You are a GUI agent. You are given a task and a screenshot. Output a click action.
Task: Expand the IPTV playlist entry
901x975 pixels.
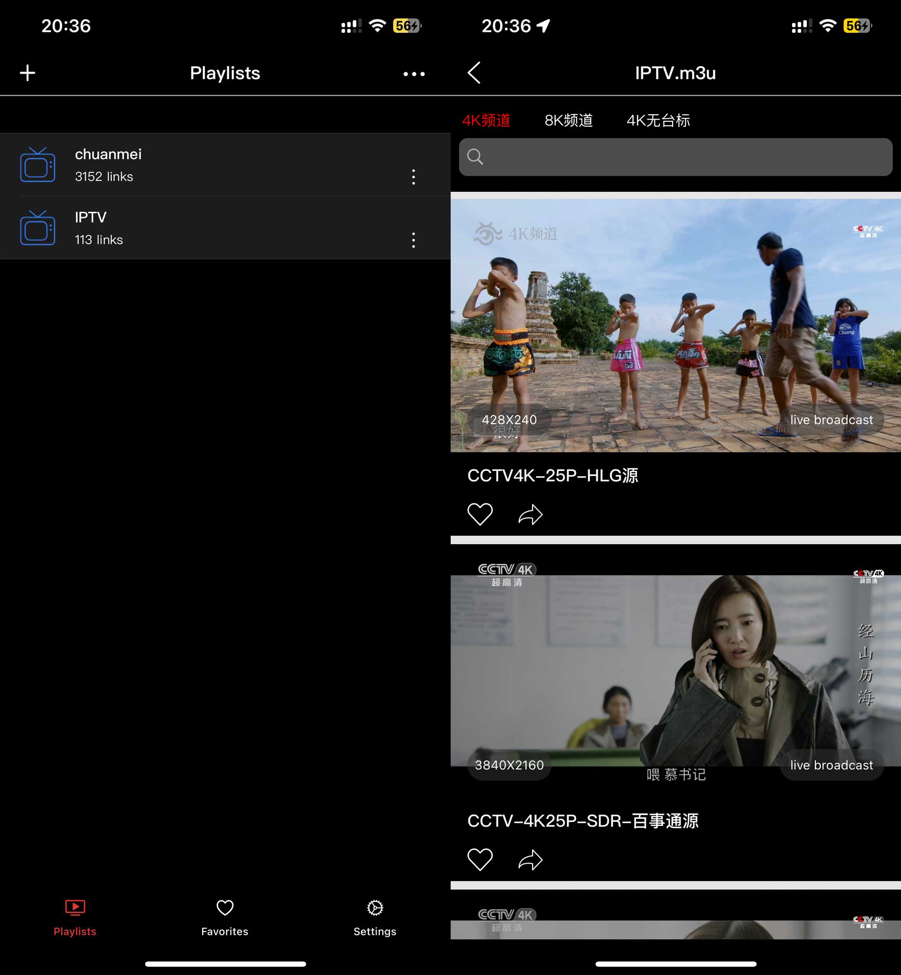pyautogui.click(x=195, y=227)
